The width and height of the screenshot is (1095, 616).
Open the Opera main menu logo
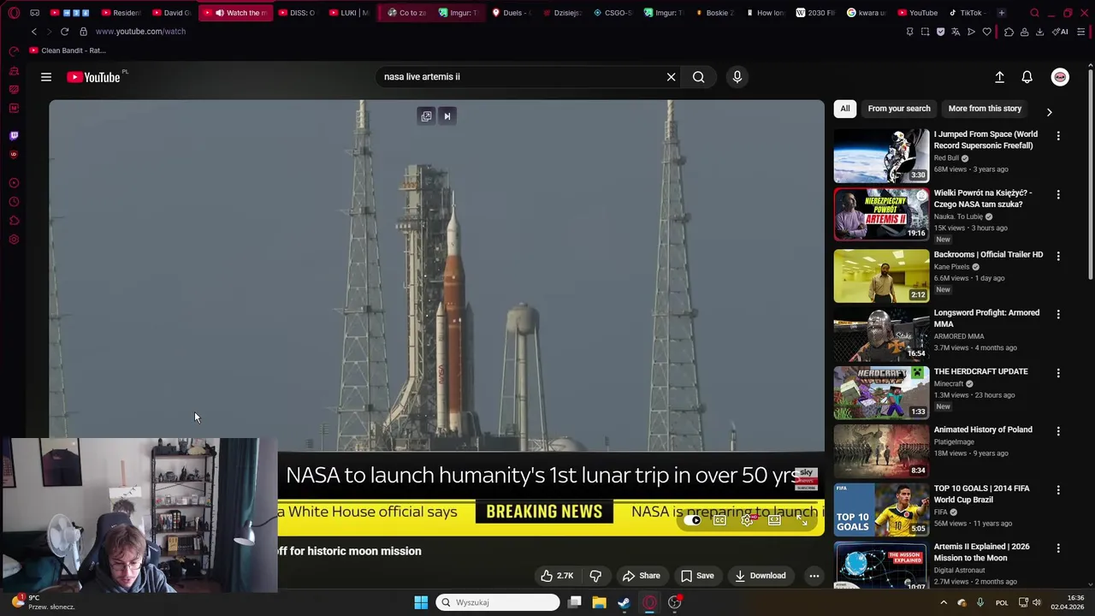14,13
